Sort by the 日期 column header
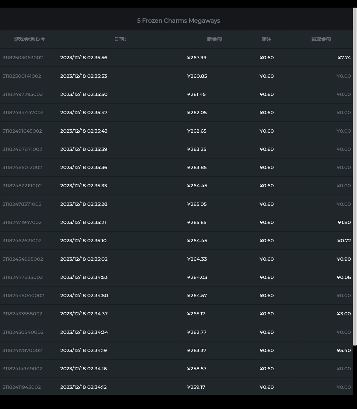The height and width of the screenshot is (409, 357). click(120, 39)
